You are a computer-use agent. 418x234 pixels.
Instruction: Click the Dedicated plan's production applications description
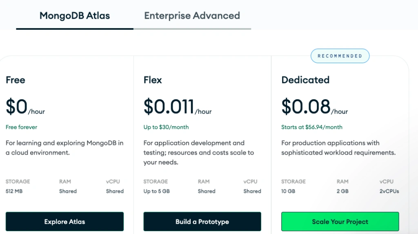click(x=338, y=148)
